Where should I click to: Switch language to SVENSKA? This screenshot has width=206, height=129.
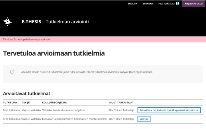coord(148,4)
